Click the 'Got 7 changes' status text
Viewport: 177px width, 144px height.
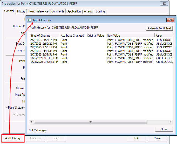click(x=38, y=130)
